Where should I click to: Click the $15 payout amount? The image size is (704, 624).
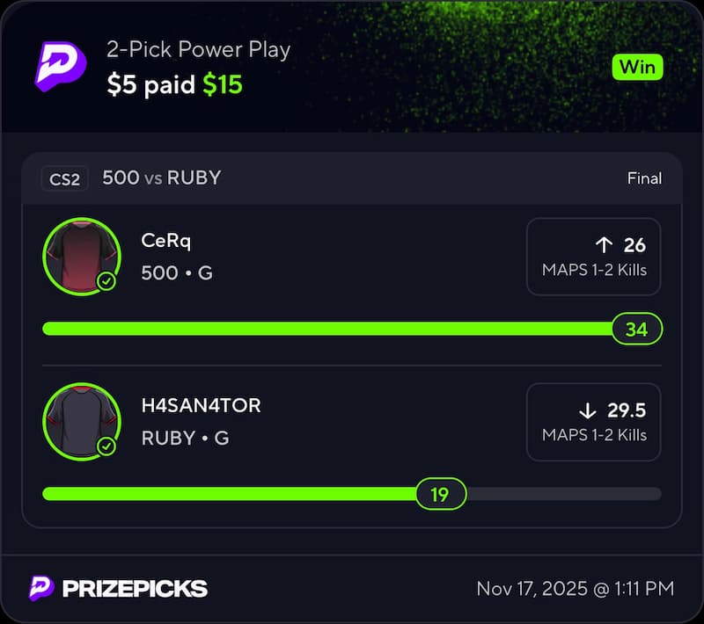(223, 84)
